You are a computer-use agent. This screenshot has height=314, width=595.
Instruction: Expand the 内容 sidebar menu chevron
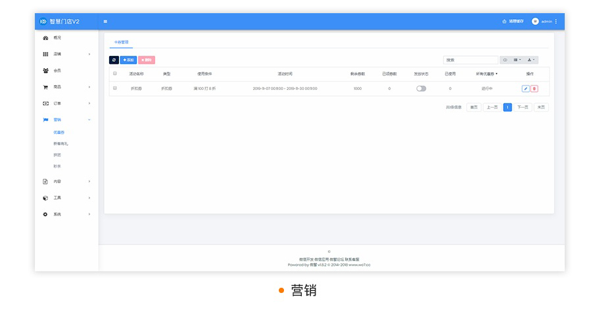[x=89, y=182]
